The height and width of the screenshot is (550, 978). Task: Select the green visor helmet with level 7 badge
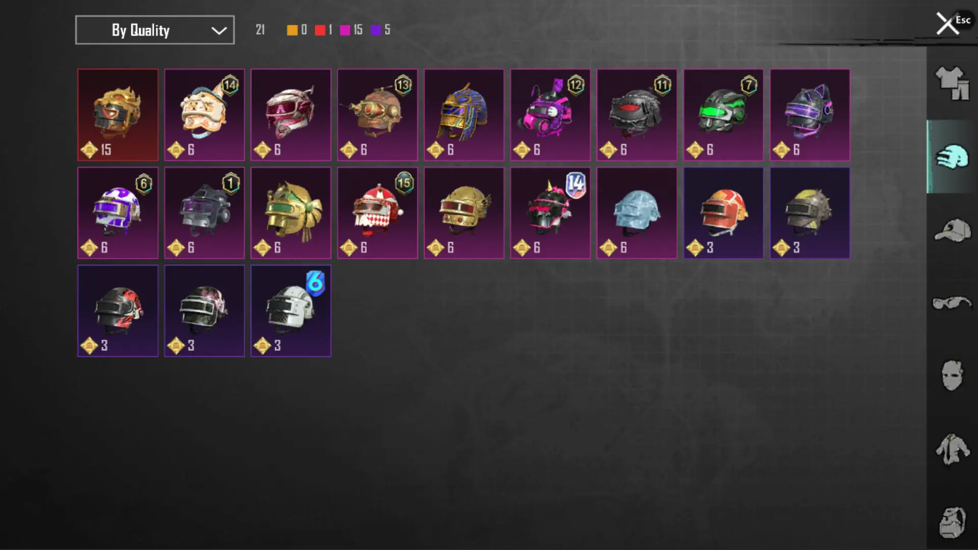pos(723,115)
